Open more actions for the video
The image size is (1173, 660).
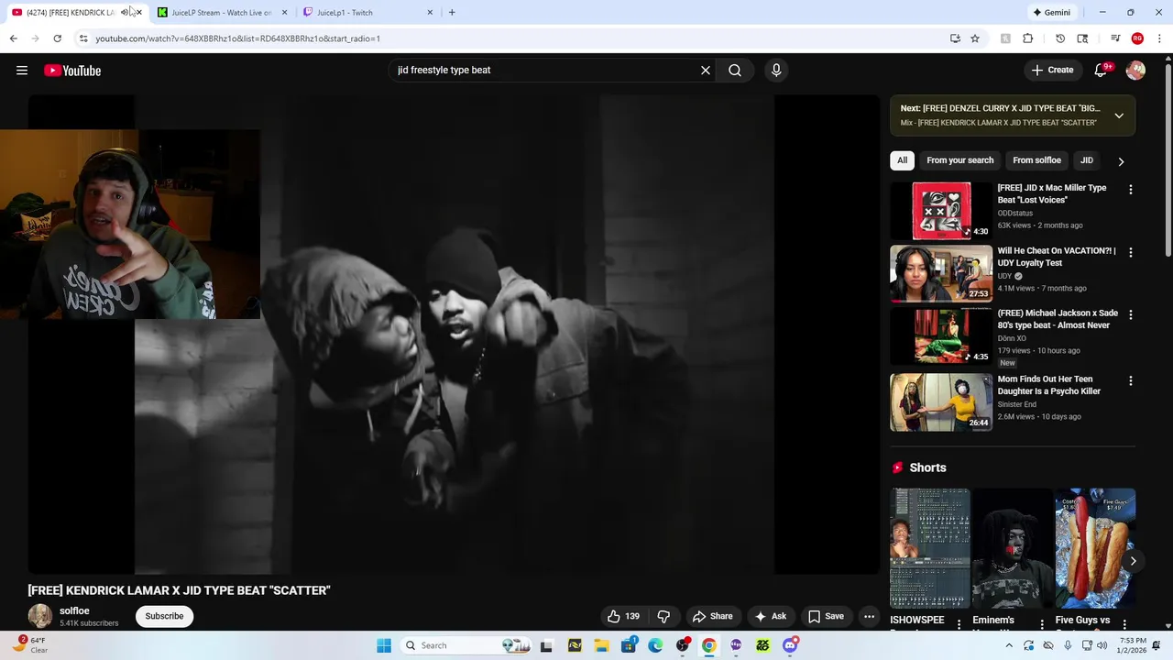[869, 616]
